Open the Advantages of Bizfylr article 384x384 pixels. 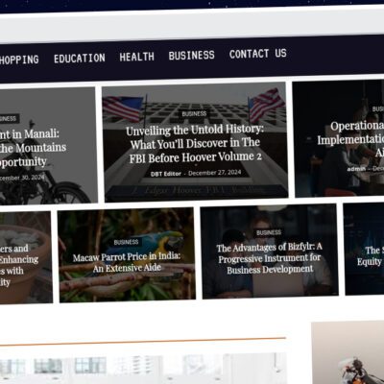tap(270, 258)
